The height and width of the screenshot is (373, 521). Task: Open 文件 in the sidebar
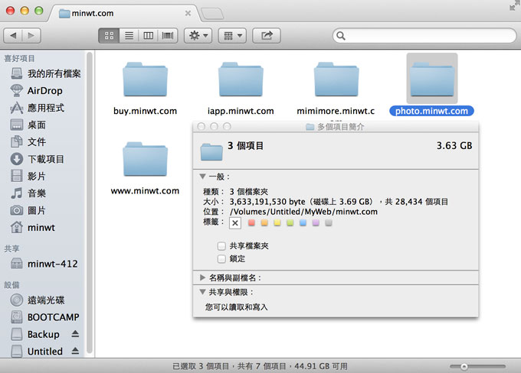click(28, 142)
